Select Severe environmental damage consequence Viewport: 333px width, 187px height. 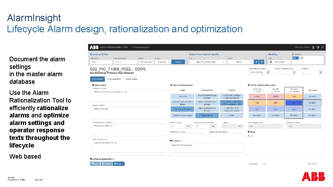click(x=207, y=97)
